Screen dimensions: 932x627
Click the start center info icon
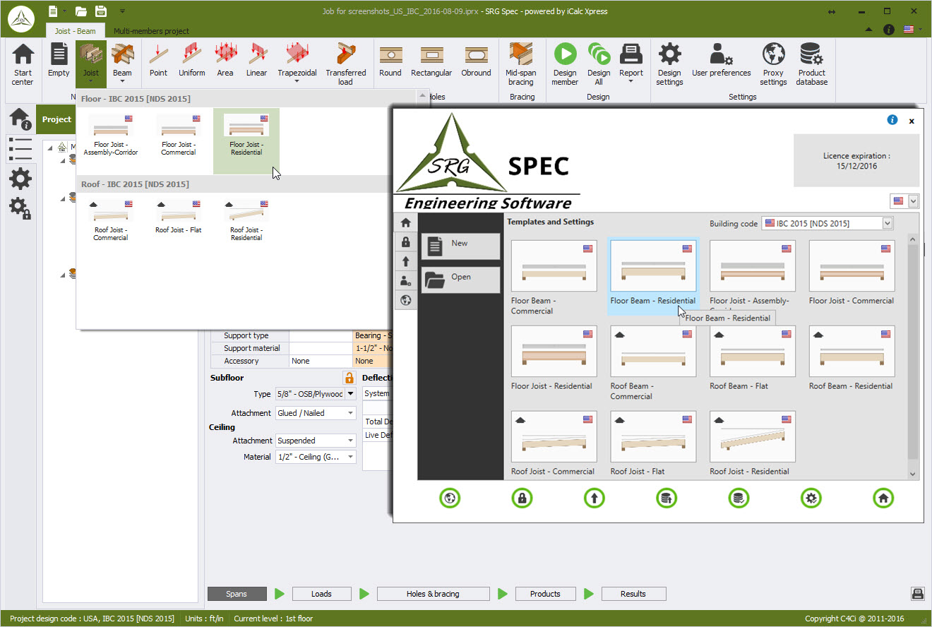(x=892, y=120)
